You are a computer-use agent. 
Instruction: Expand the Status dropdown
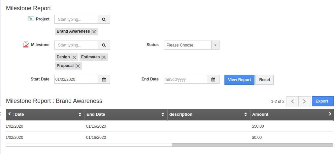pos(215,45)
